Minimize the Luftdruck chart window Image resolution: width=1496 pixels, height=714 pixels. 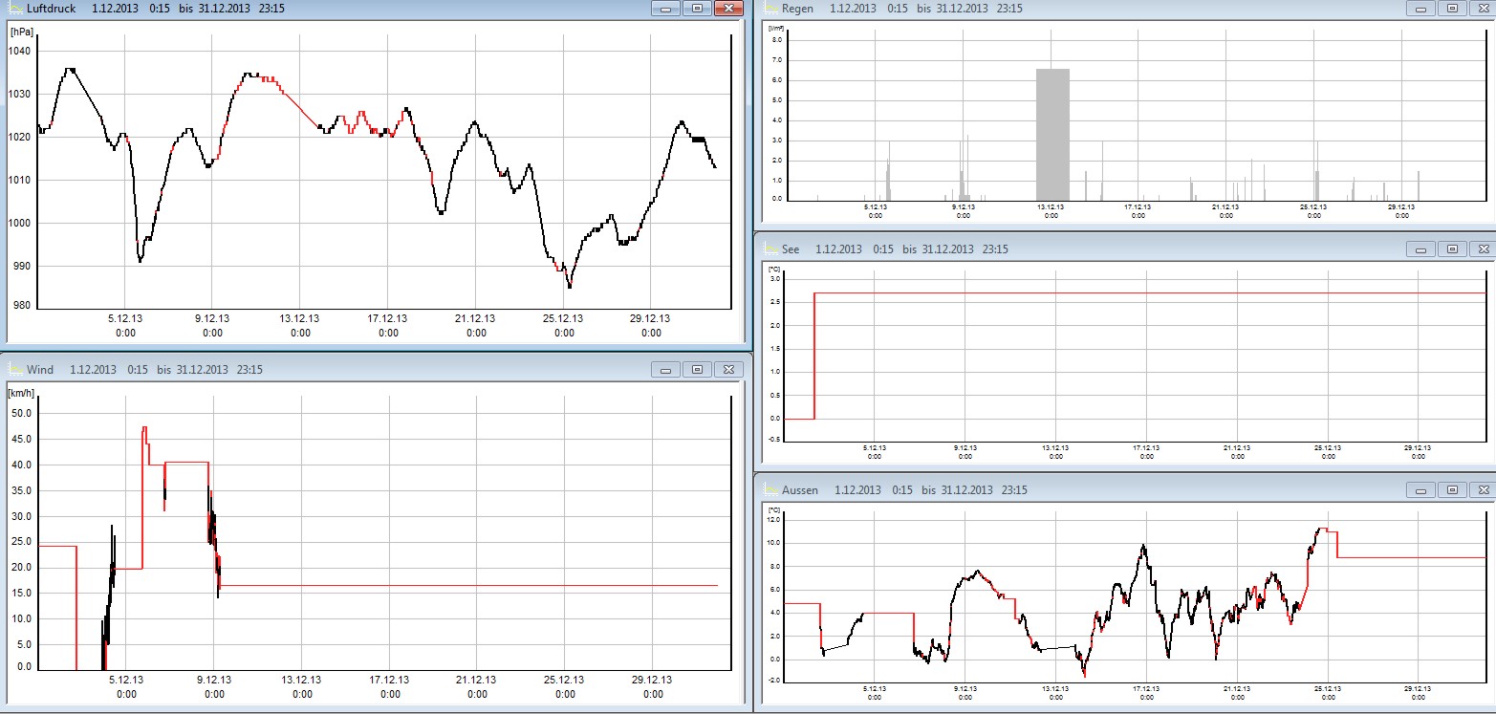pyautogui.click(x=665, y=9)
